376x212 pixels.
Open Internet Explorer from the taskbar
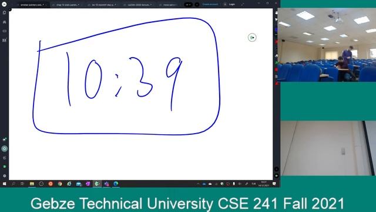tap(69, 184)
